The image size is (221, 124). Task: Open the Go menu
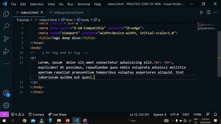pos(61,4)
